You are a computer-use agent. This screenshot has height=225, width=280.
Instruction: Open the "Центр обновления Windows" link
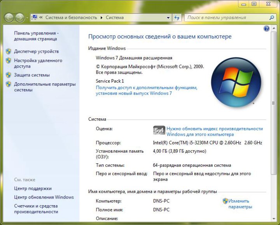click(x=44, y=197)
